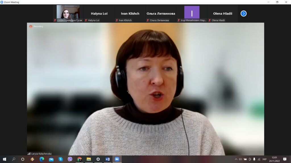This screenshot has height=163, width=291.
Task: Expand hidden system tray icons
Action: pyautogui.click(x=236, y=159)
